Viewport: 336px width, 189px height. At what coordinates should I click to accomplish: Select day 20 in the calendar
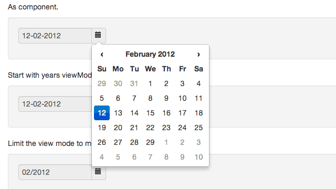point(118,128)
